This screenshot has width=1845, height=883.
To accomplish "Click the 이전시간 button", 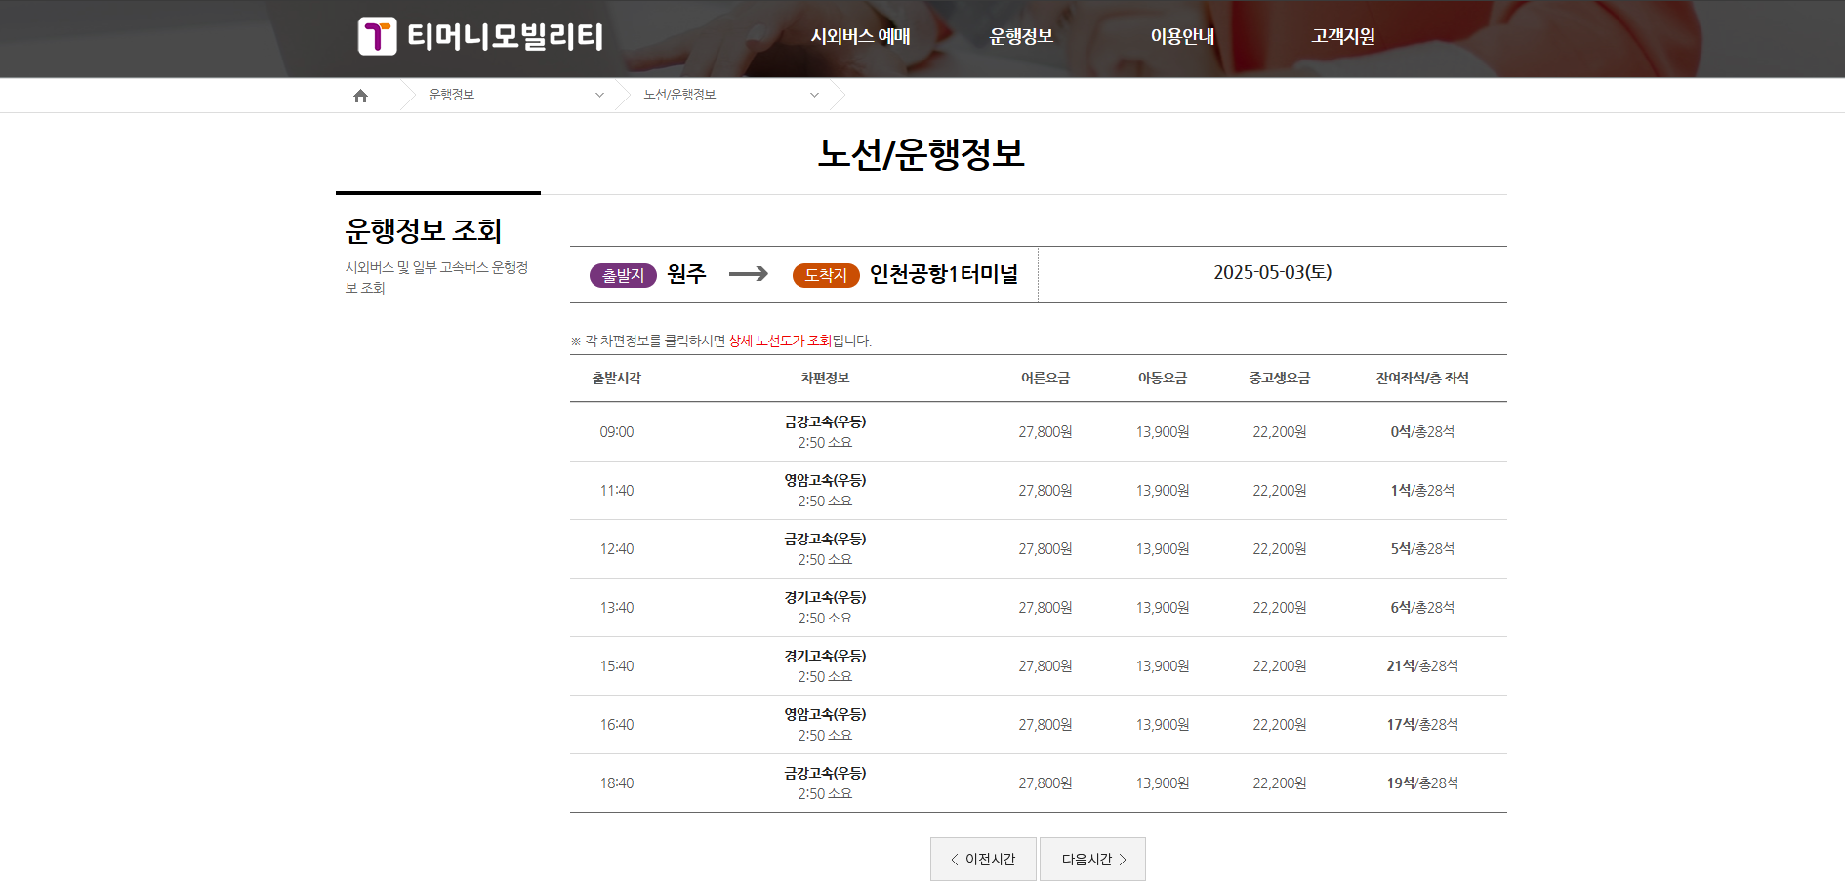I will [982, 859].
